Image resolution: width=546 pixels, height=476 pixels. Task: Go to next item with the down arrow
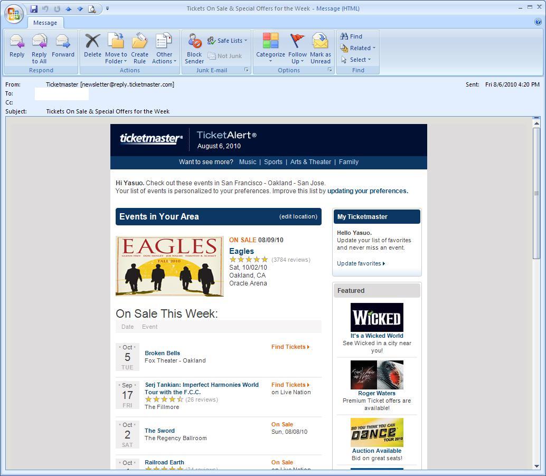point(80,9)
